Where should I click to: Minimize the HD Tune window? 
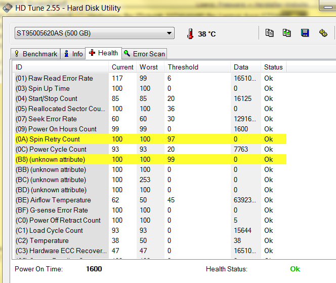point(328,6)
